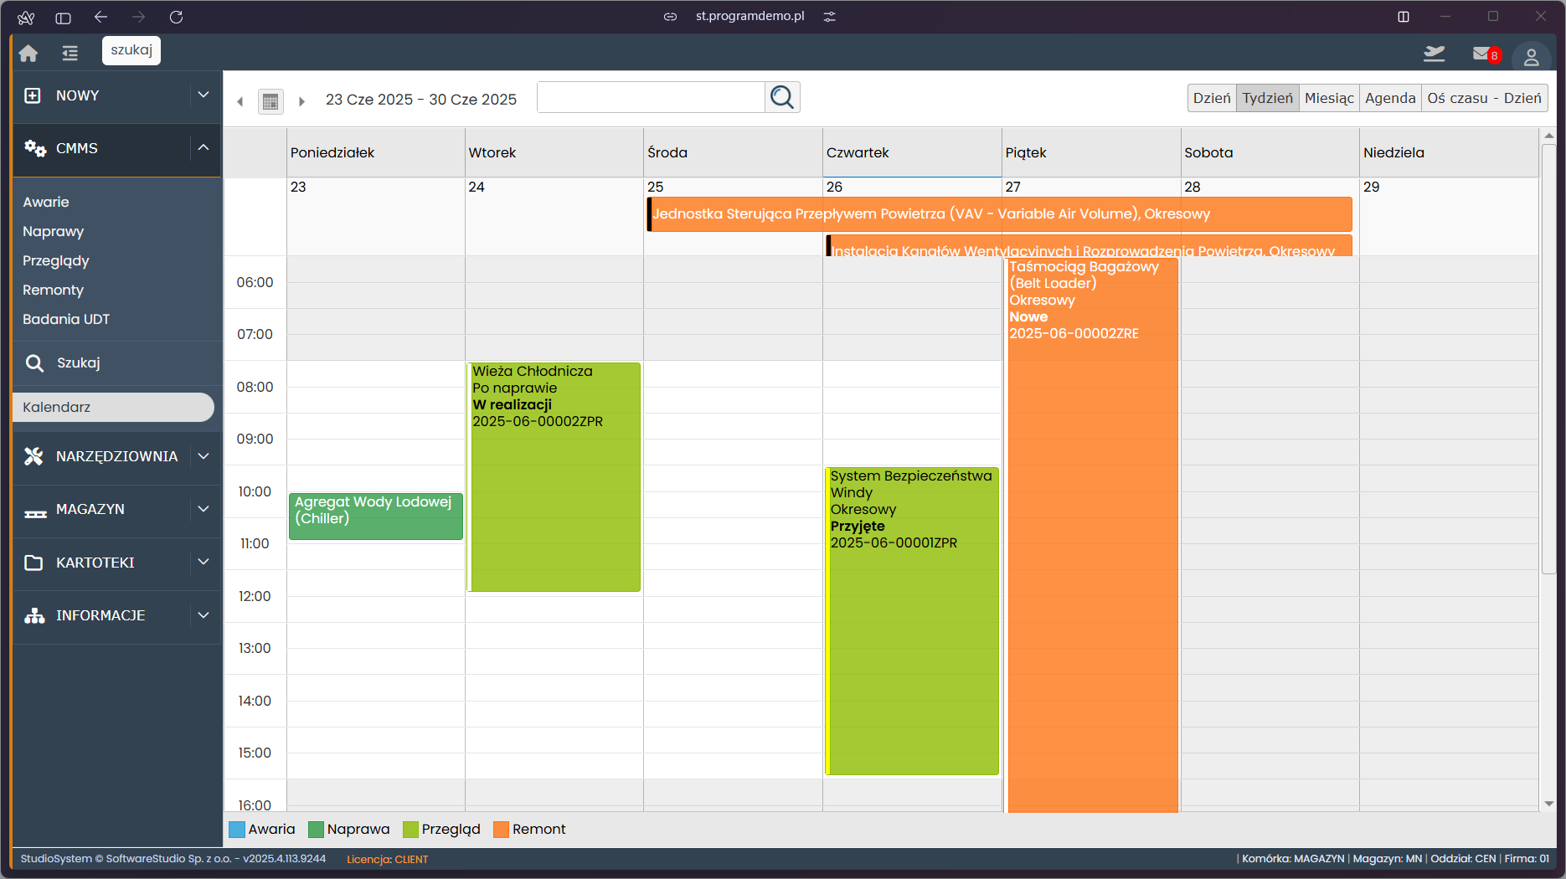The height and width of the screenshot is (879, 1566).
Task: Click the home icon in top bar
Action: point(28,54)
